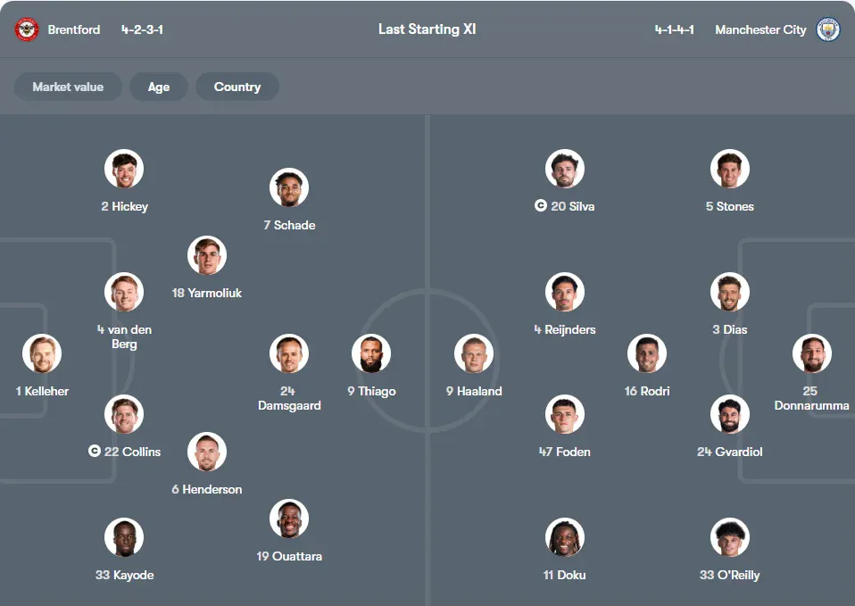Image resolution: width=855 pixels, height=606 pixels.
Task: Open Doku's player portrait
Action: 564,537
